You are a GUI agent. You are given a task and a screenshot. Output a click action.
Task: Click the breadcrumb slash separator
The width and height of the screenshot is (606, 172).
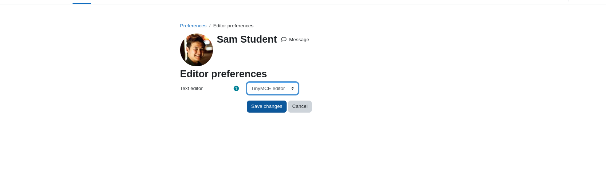click(210, 26)
